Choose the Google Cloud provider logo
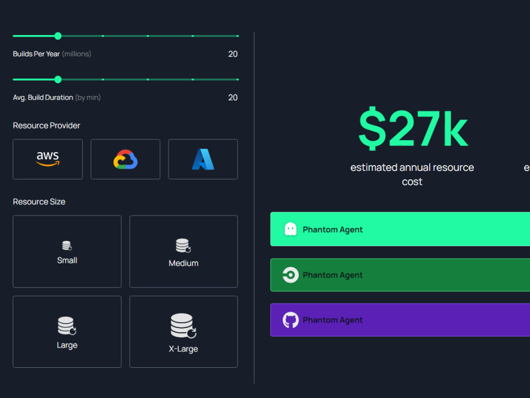 [126, 159]
